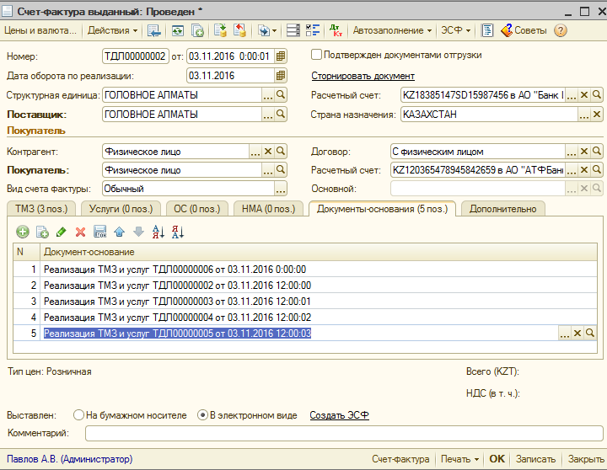Image resolution: width=607 pixels, height=470 pixels.
Task: Add new row with green plus icon
Action: (23, 232)
